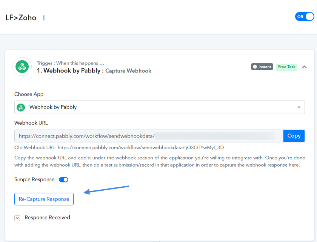Expand the Response Received section
Image resolution: width=317 pixels, height=242 pixels.
pos(17,218)
